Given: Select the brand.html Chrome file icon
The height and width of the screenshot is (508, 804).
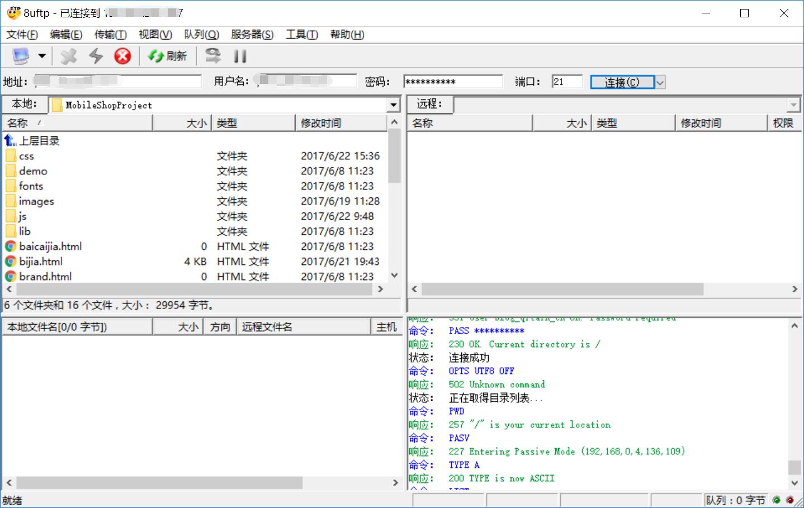Looking at the screenshot, I should coord(11,277).
